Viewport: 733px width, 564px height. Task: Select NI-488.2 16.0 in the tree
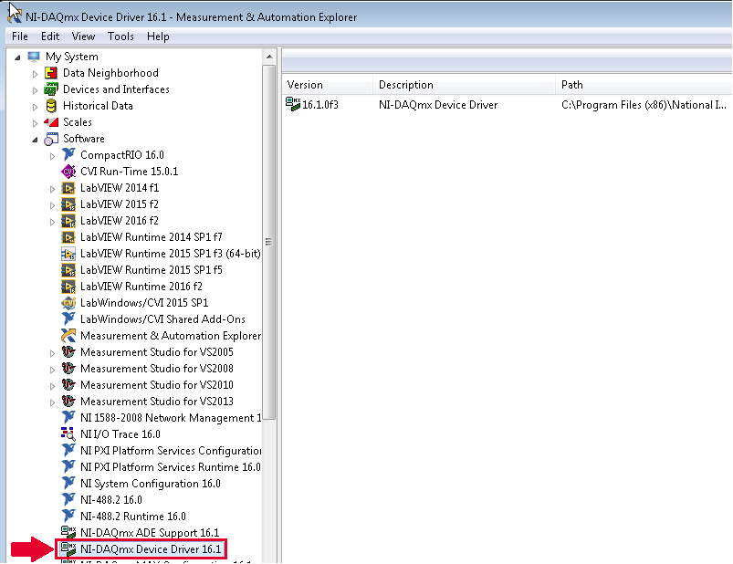111,500
